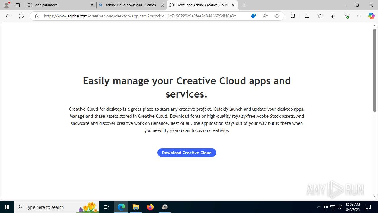Click the address bar URL

point(140,16)
